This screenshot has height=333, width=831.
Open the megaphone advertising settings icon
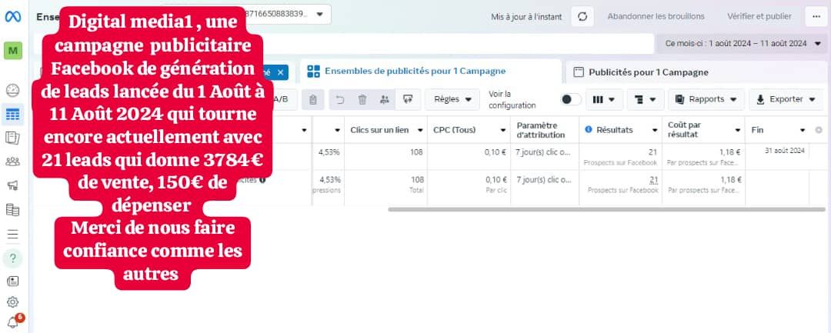(x=13, y=185)
